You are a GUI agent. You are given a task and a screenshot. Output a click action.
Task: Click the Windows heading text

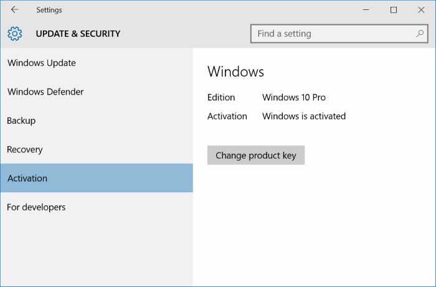click(x=235, y=72)
